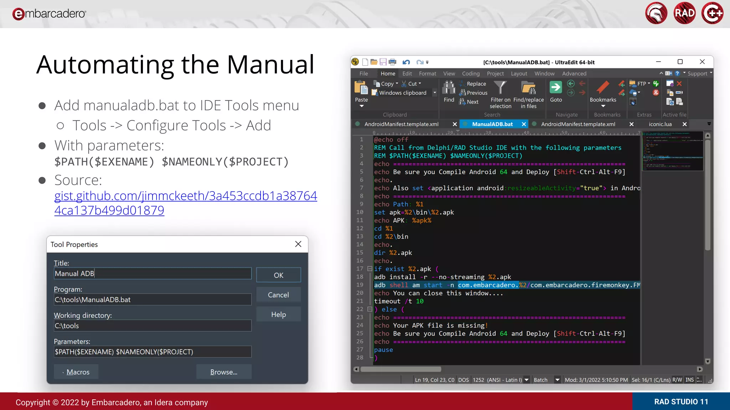Open the Bookmarks dropdown arrow
The image size is (730, 410).
(603, 106)
